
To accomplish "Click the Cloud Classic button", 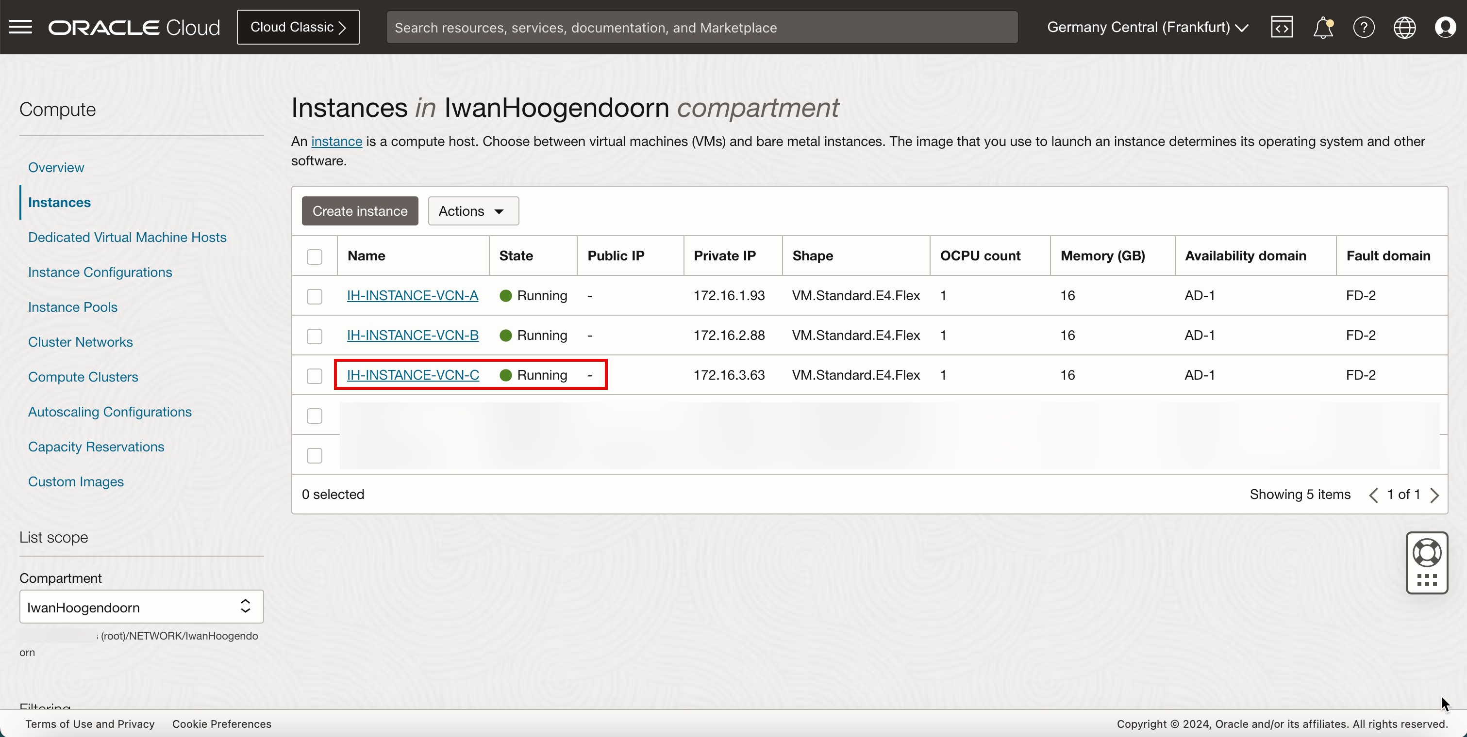I will point(298,27).
